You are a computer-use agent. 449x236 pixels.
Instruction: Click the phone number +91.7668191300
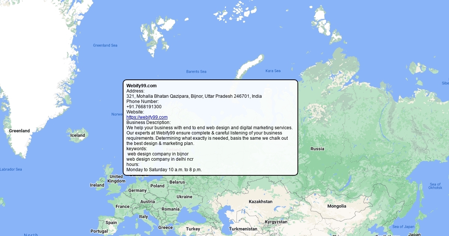tap(144, 107)
